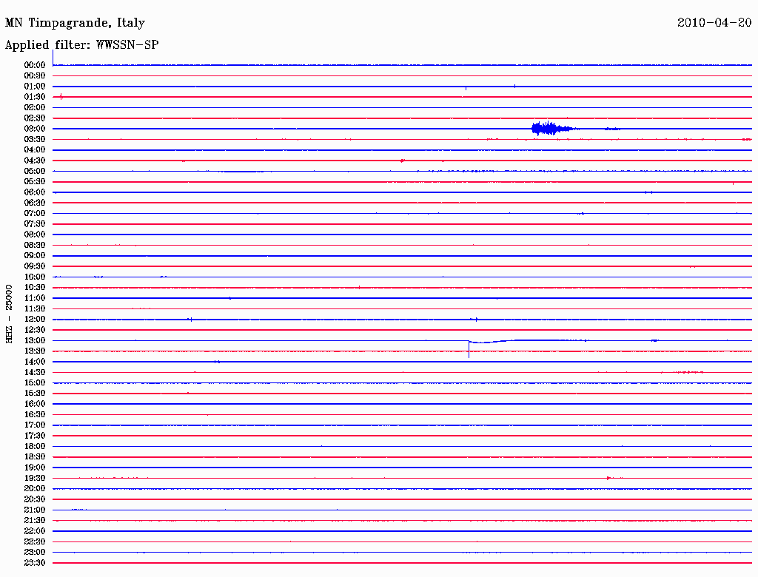This screenshot has height=577, width=758.
Task: Click the 16:00 time label
Action: 35,404
